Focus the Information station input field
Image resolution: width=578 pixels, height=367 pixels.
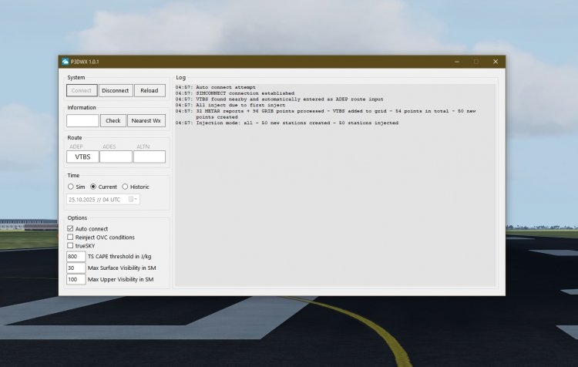coord(82,120)
